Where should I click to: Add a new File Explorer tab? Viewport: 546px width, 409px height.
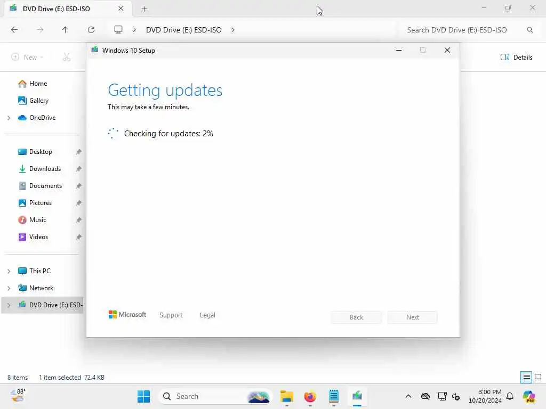(144, 9)
